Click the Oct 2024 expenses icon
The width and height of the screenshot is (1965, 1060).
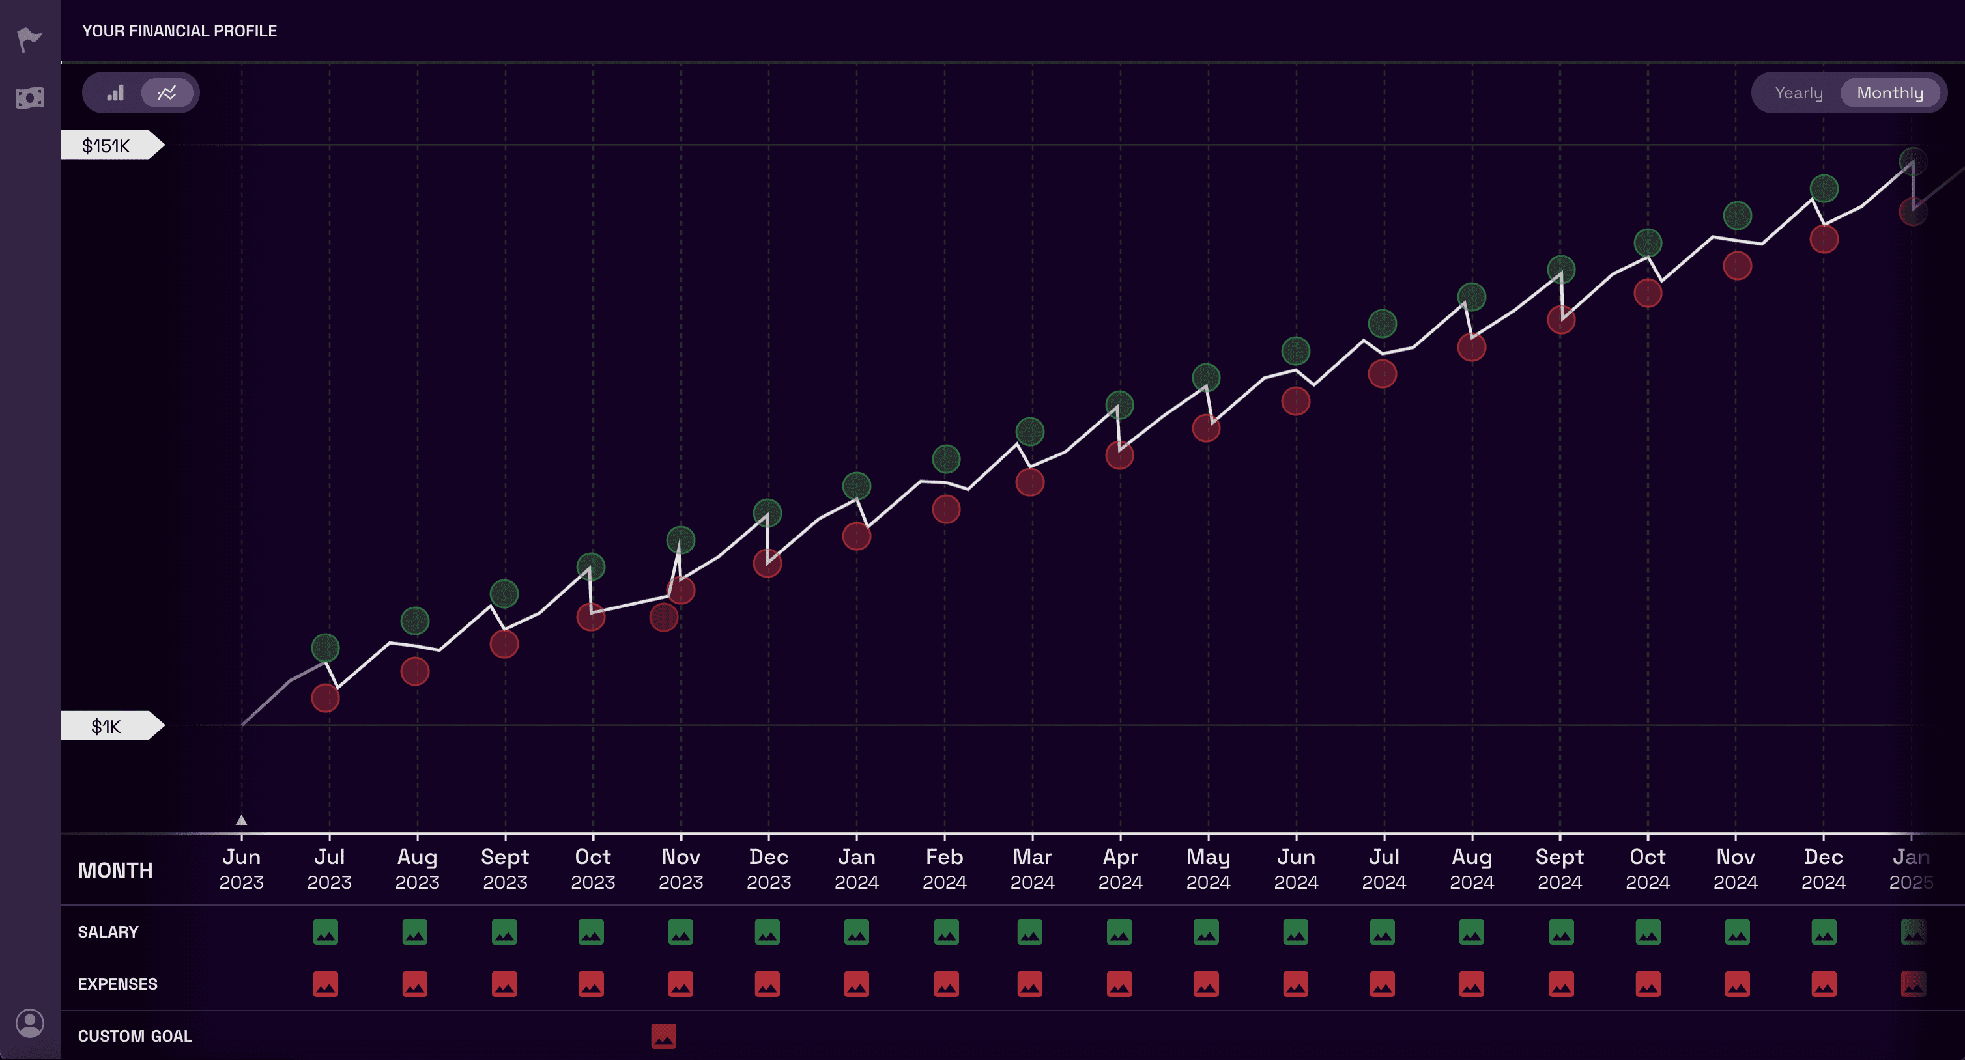(x=1648, y=984)
